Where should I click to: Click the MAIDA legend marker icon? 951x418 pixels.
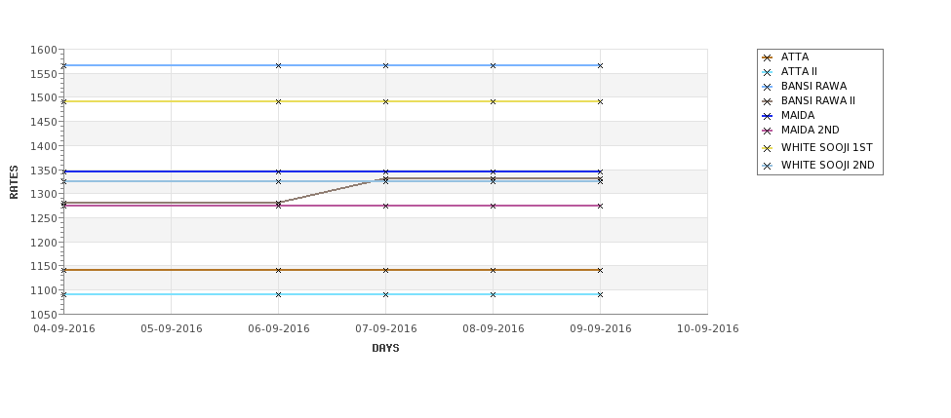[768, 116]
